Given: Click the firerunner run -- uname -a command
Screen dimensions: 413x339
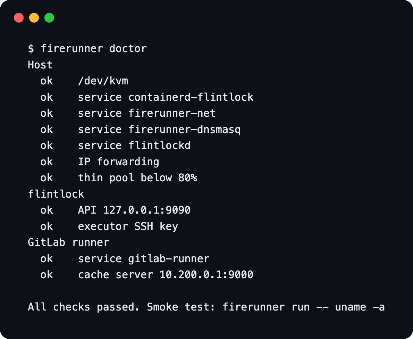Looking at the screenshot, I should tap(303, 307).
